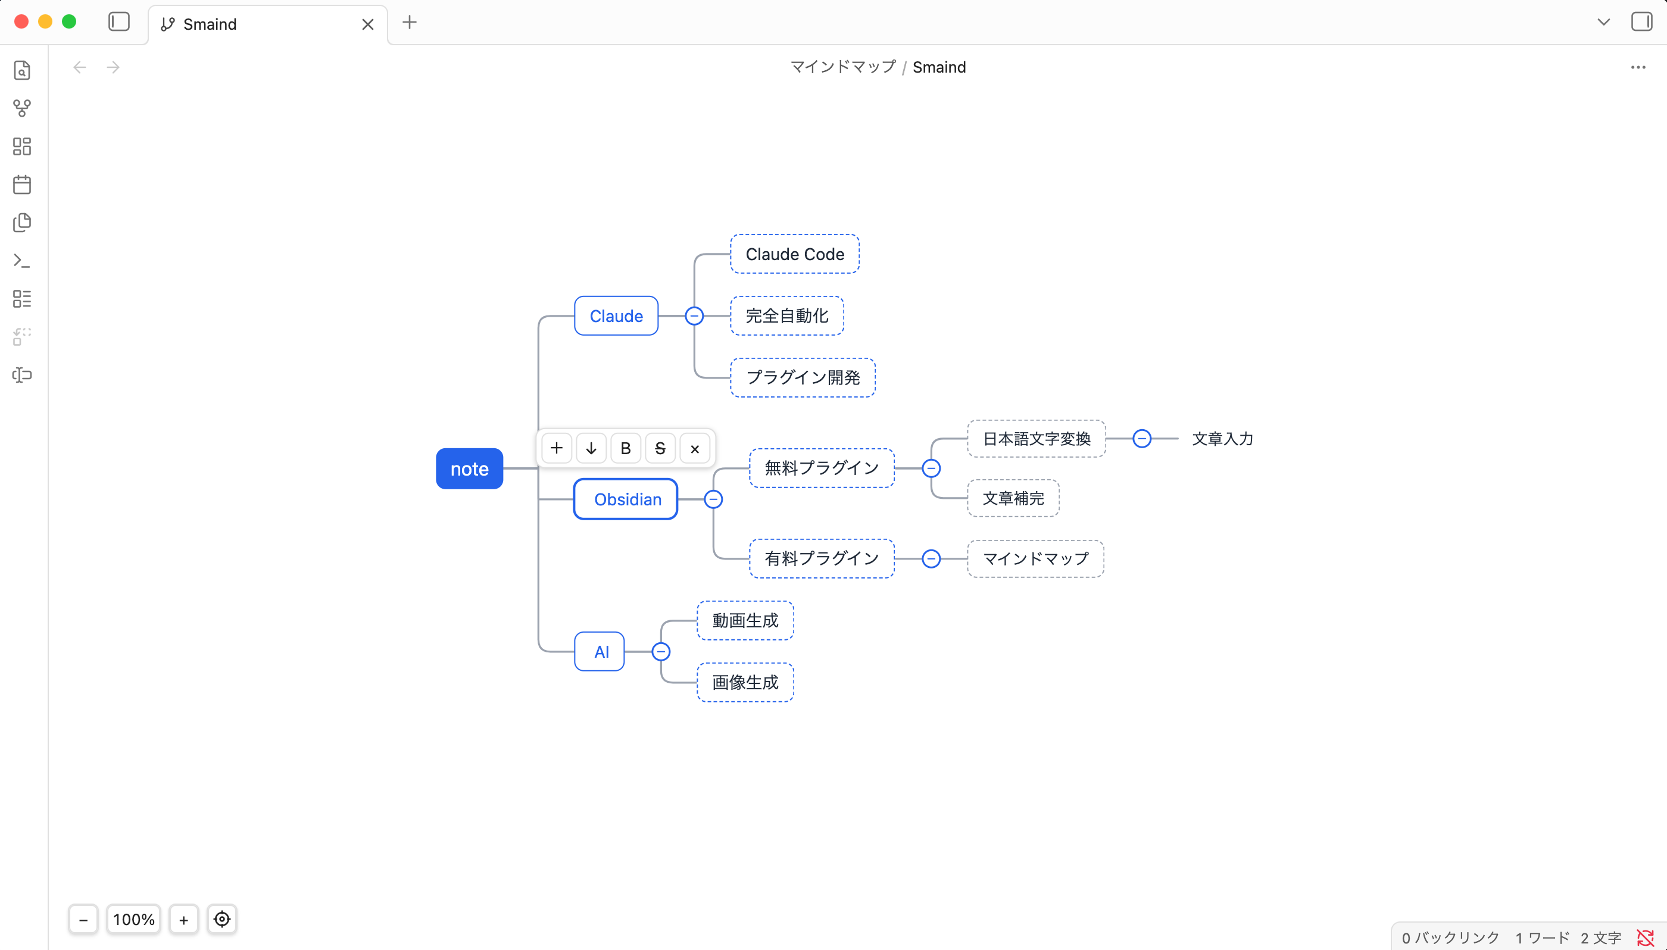Select the マインドマップ leaf node
The height and width of the screenshot is (950, 1667).
(1035, 558)
